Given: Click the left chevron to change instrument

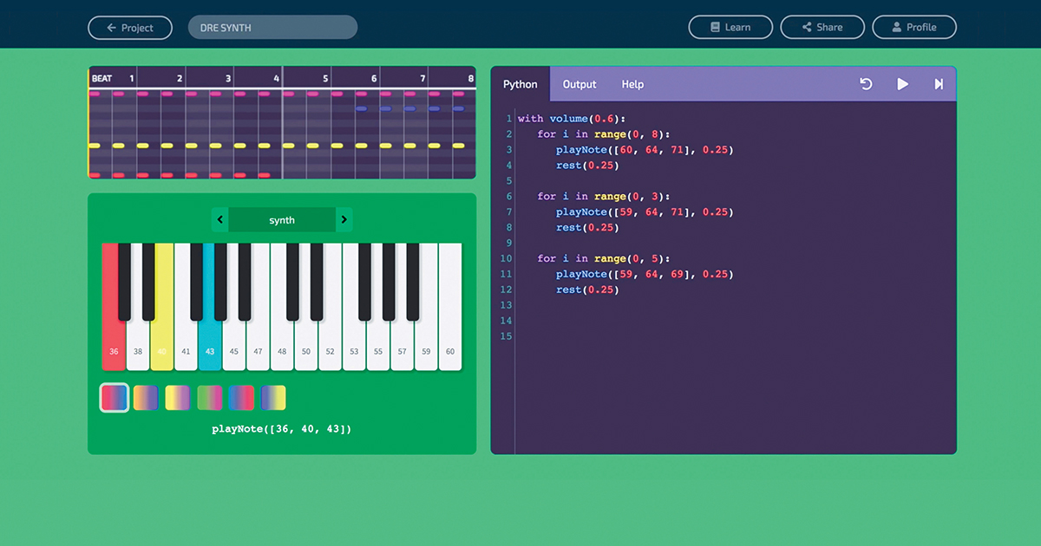Looking at the screenshot, I should (x=219, y=219).
